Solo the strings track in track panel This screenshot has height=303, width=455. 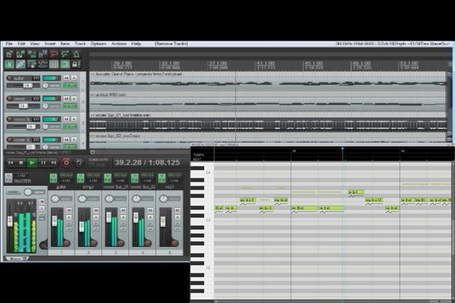74,98
